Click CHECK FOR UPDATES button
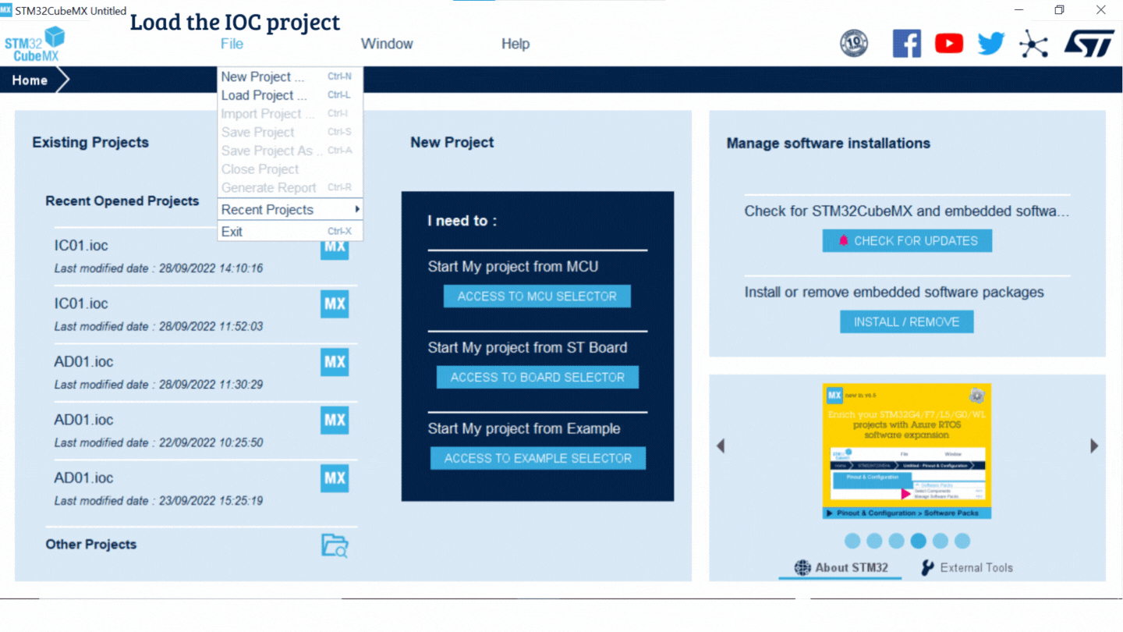1123x632 pixels. [907, 240]
